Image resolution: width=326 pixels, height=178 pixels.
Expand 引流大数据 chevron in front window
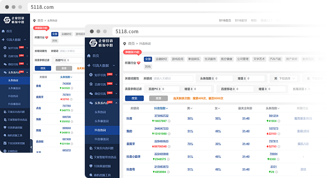coord(114,66)
